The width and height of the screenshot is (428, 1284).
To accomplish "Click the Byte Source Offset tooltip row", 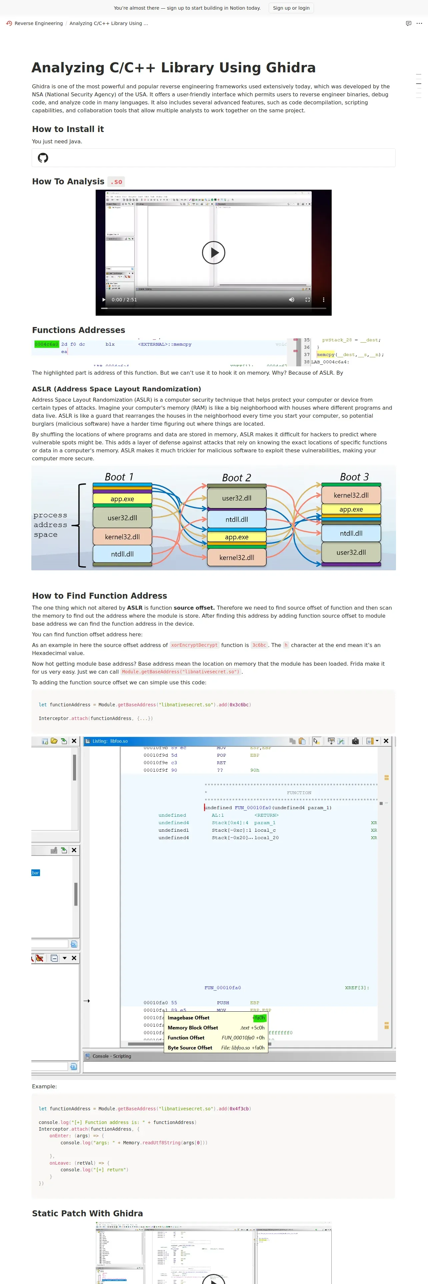I will [x=216, y=1048].
